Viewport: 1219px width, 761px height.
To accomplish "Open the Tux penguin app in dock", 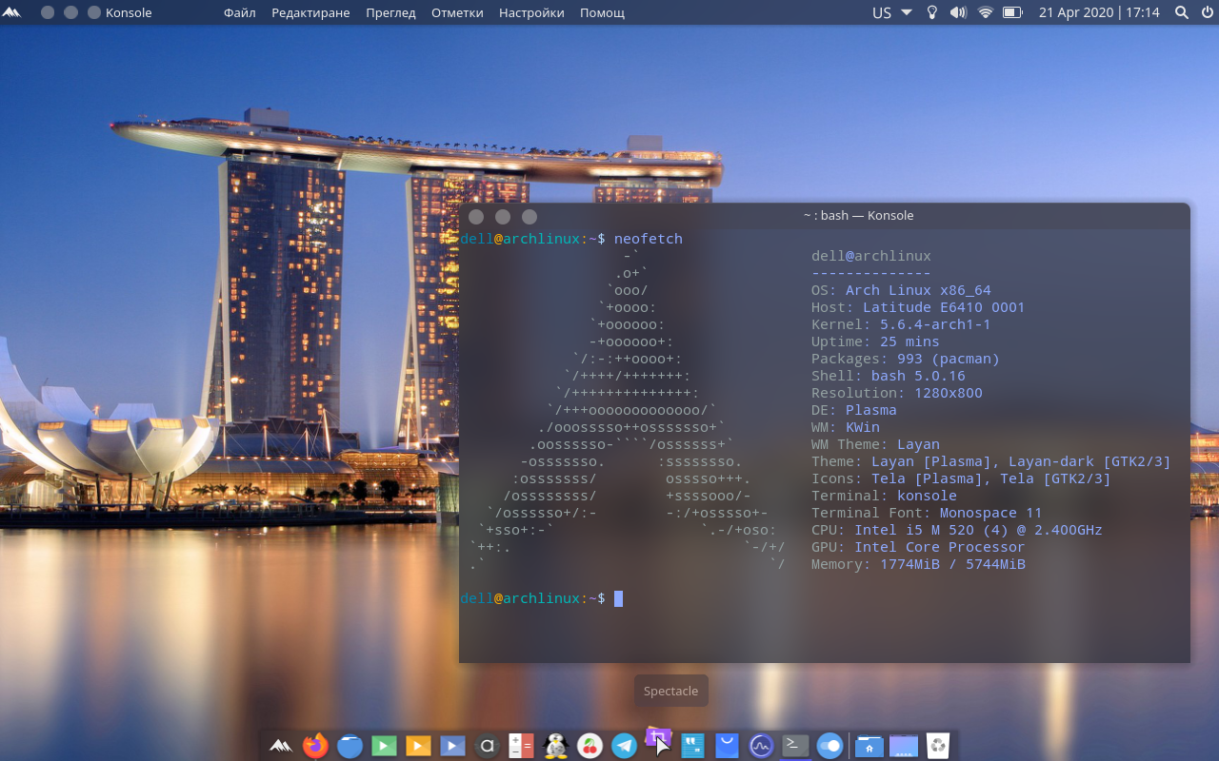I will (555, 746).
